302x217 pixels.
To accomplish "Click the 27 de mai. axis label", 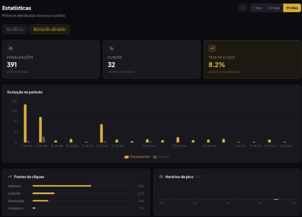I will coord(210,146).
